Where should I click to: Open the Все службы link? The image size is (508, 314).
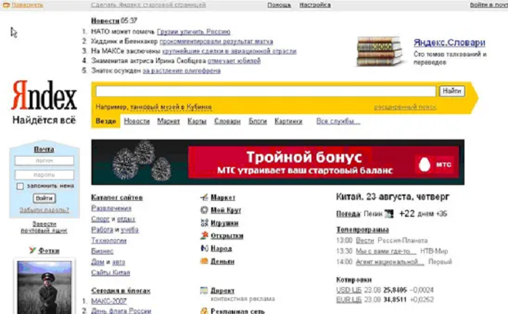[338, 121]
